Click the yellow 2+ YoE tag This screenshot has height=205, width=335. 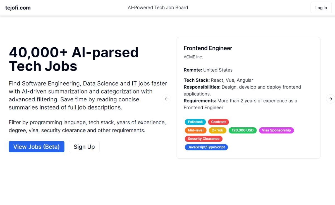pos(217,130)
